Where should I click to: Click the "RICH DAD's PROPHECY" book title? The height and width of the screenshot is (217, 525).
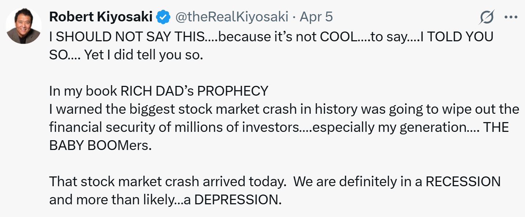pos(194,91)
